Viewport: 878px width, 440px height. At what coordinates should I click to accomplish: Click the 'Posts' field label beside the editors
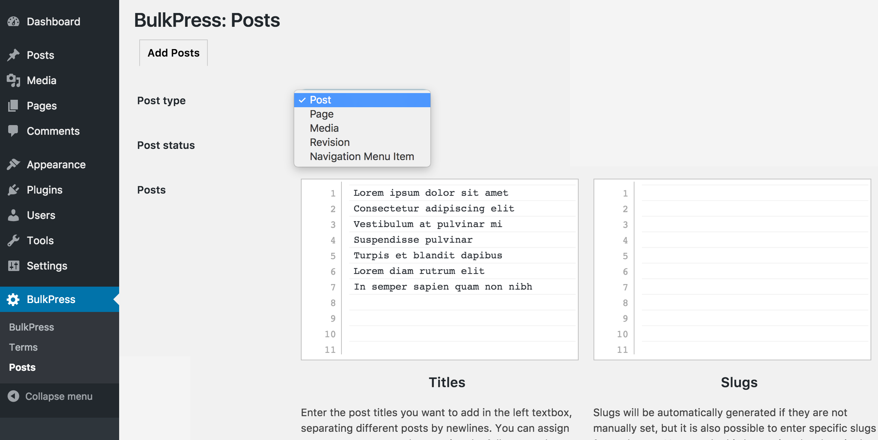[x=151, y=190]
